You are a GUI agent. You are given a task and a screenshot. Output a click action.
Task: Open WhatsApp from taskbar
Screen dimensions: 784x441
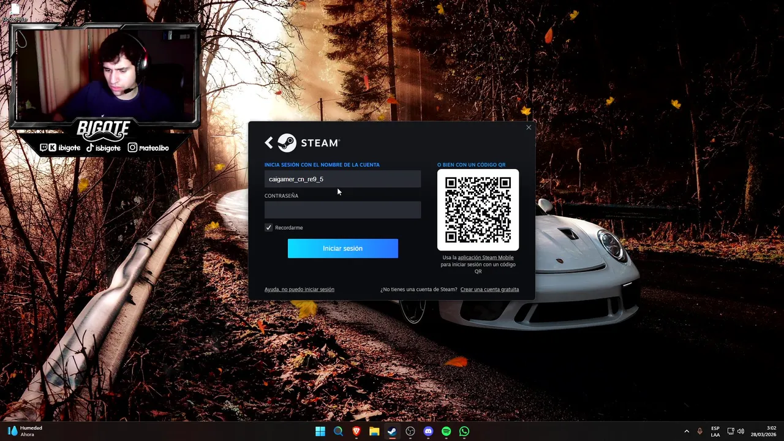coord(464,431)
